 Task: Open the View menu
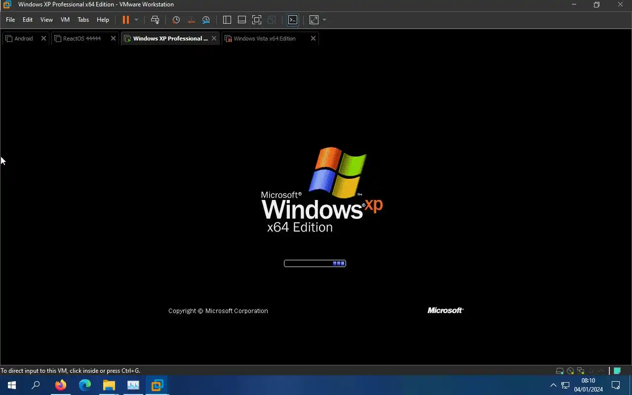tap(46, 20)
